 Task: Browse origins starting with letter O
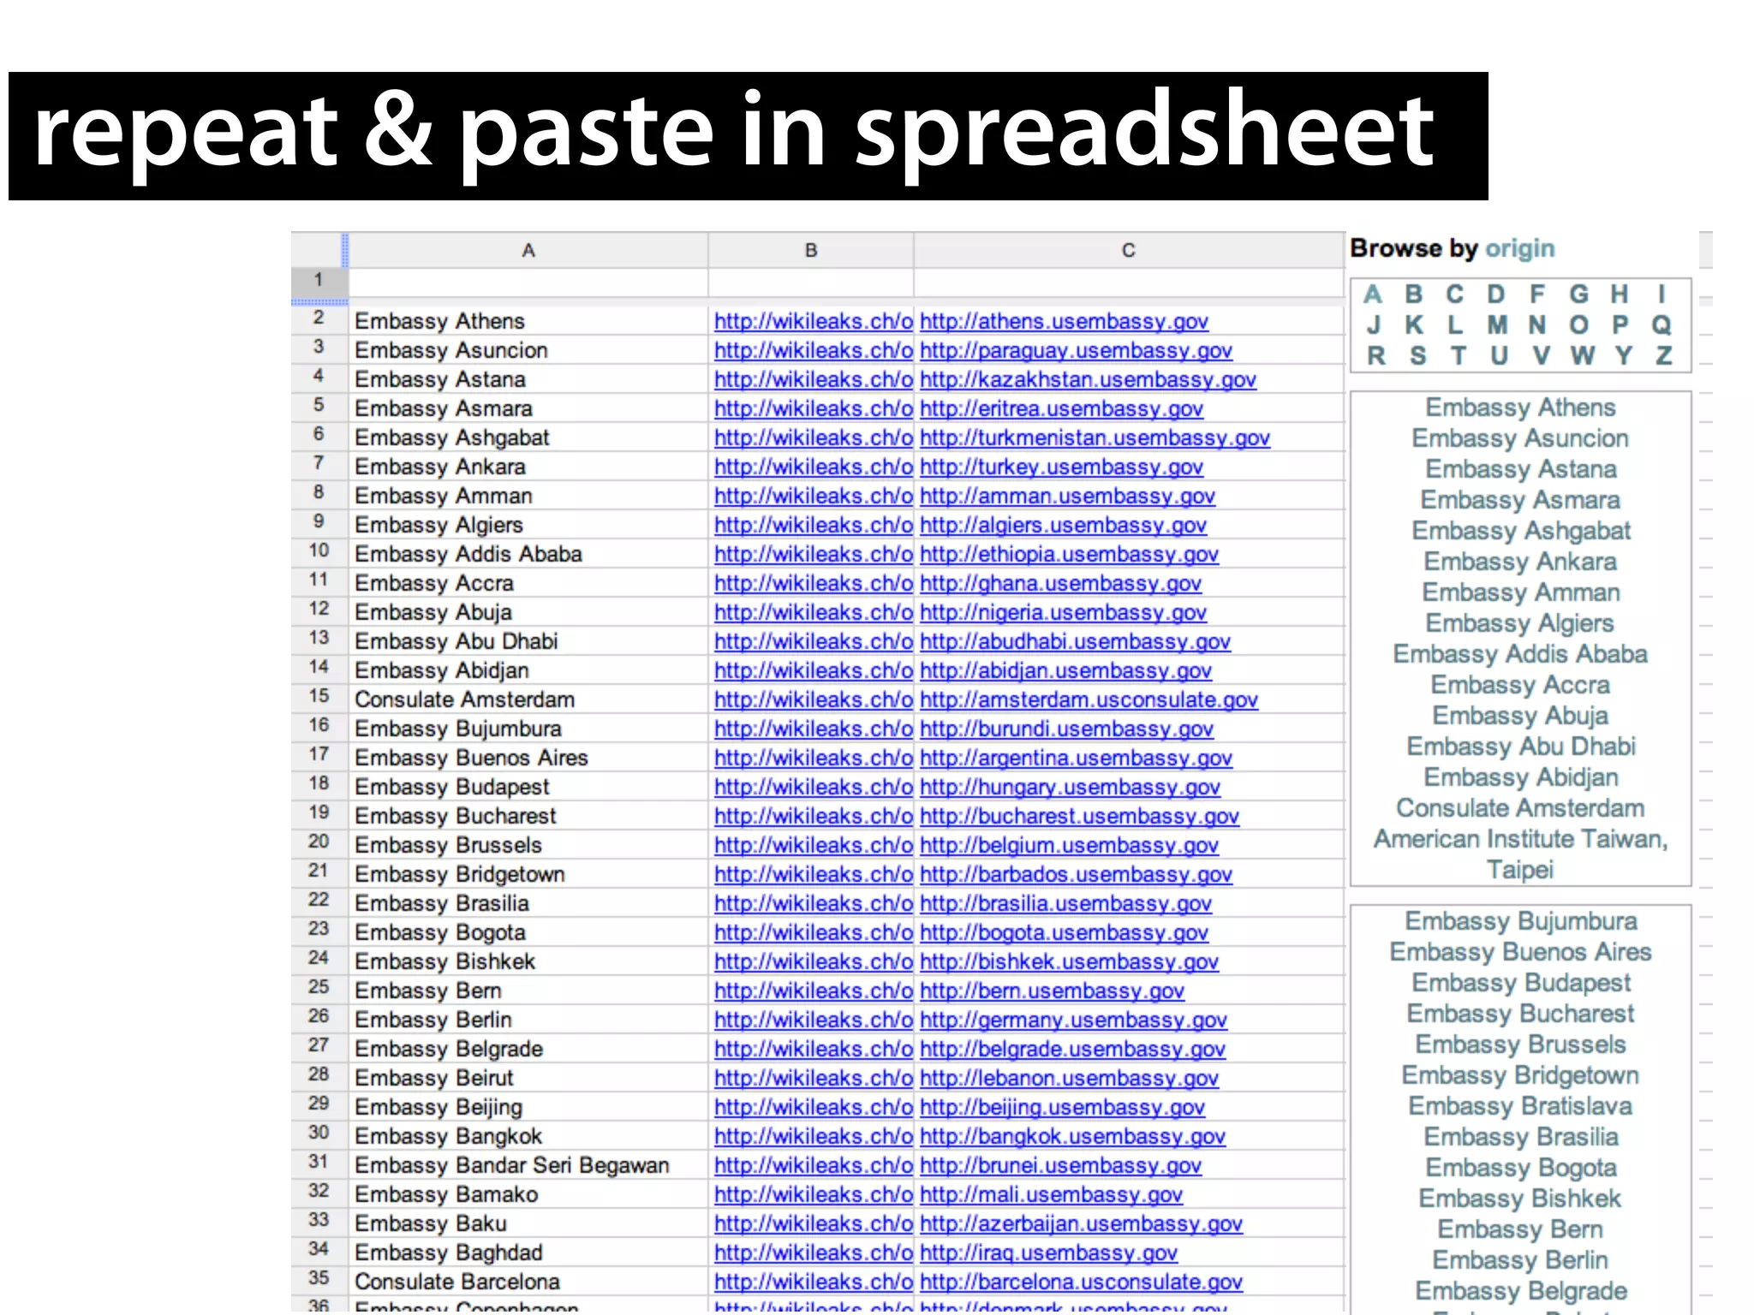pos(1579,325)
